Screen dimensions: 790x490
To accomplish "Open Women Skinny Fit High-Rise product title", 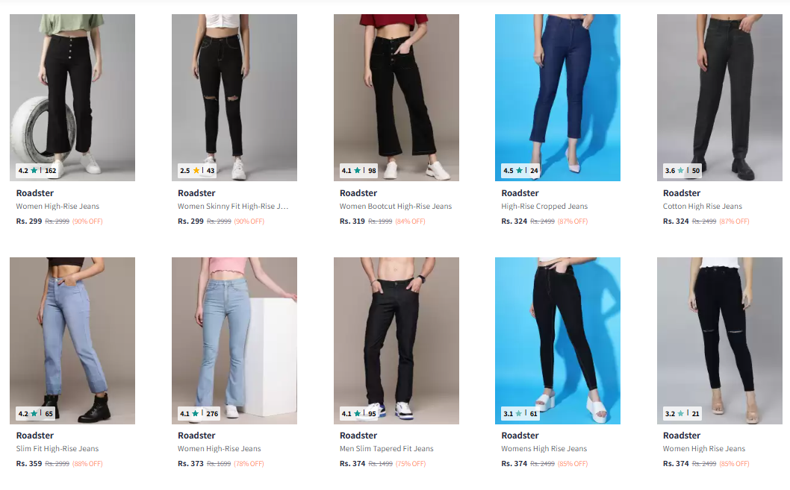I will tap(233, 207).
